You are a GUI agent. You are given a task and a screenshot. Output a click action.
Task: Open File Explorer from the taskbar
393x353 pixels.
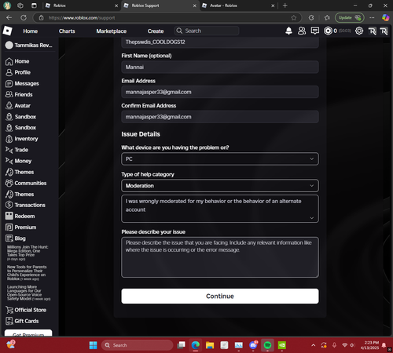pyautogui.click(x=210, y=345)
